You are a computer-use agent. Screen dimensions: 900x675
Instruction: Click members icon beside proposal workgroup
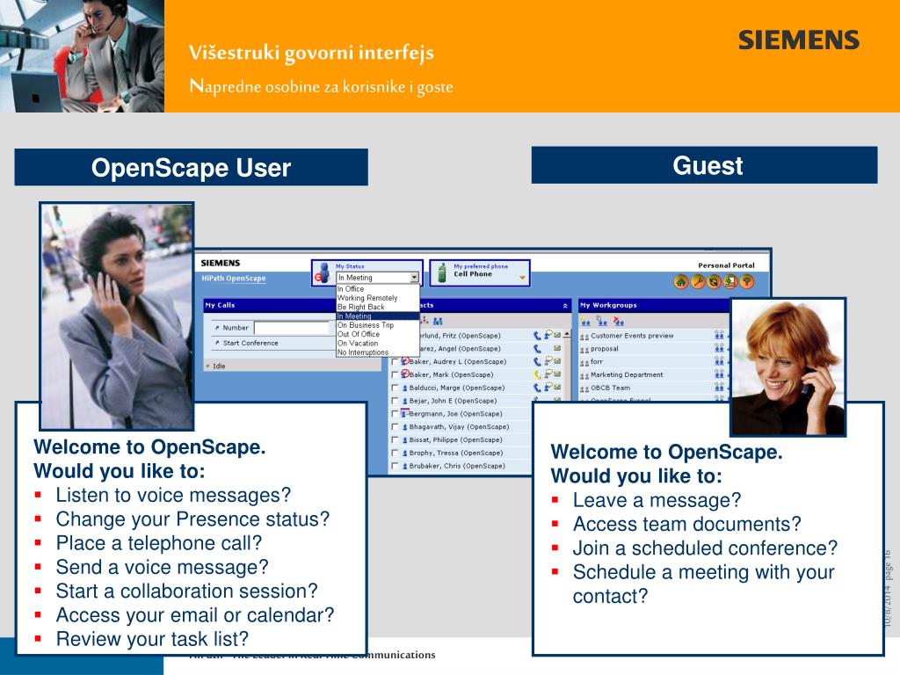click(x=719, y=348)
